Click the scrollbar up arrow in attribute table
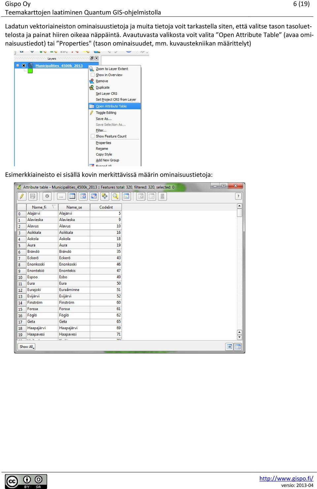 coord(239,206)
